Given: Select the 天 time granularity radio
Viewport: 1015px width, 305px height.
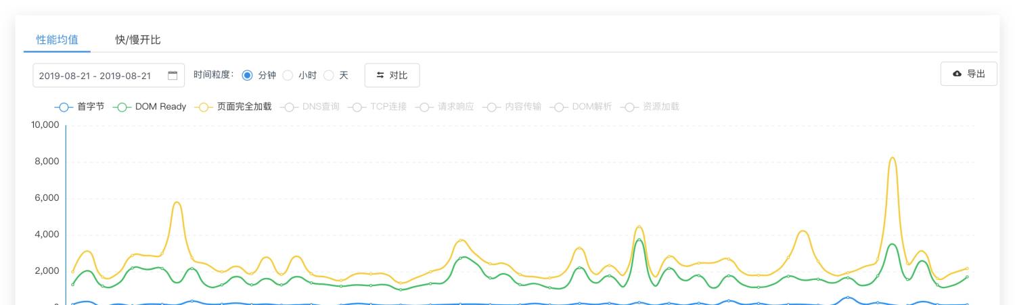Looking at the screenshot, I should [328, 75].
